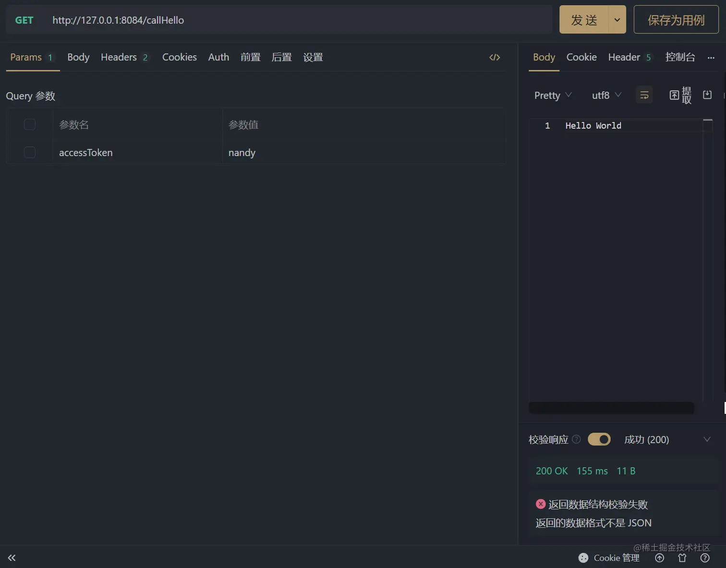This screenshot has width=726, height=568.
Task: Open the Pretty format dropdown
Action: tap(553, 95)
